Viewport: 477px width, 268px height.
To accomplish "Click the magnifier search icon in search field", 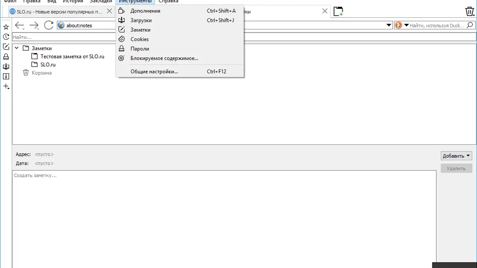I will (x=470, y=25).
